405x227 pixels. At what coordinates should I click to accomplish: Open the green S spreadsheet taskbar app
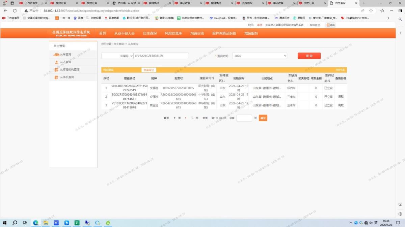click(x=77, y=223)
